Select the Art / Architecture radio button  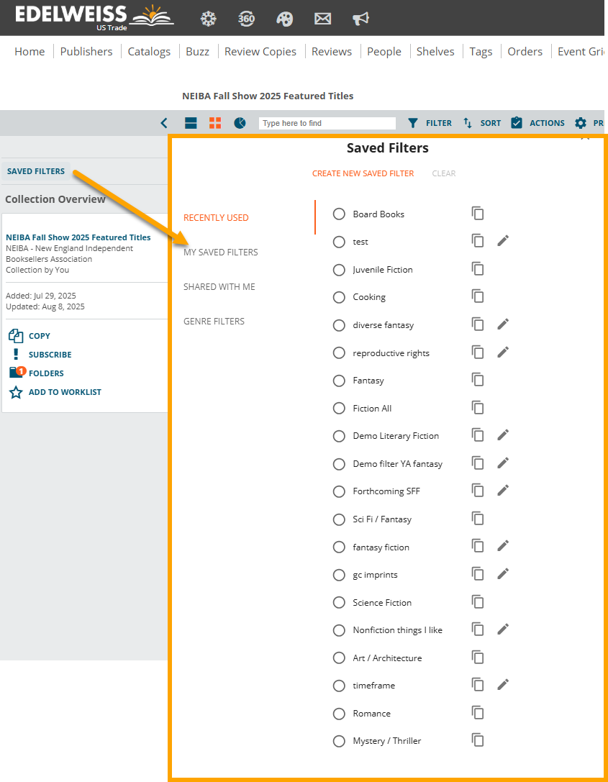pyautogui.click(x=339, y=658)
